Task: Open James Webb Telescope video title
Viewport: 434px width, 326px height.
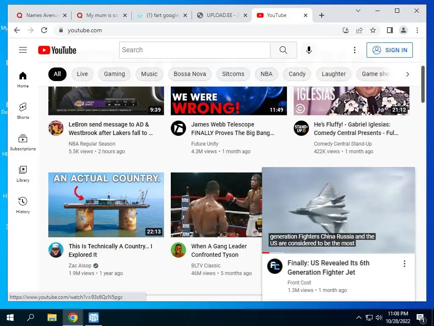Action: 233,129
